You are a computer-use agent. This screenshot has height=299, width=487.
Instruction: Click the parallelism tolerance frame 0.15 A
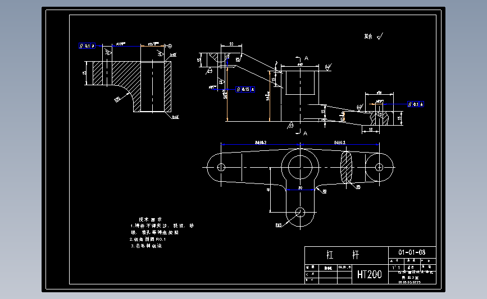245,89
